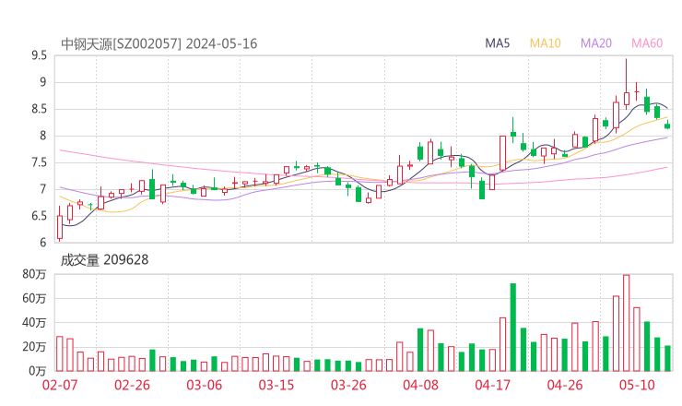Click the 8.5 price axis label
Image resolution: width=682 pixels, height=406 pixels.
pyautogui.click(x=39, y=109)
